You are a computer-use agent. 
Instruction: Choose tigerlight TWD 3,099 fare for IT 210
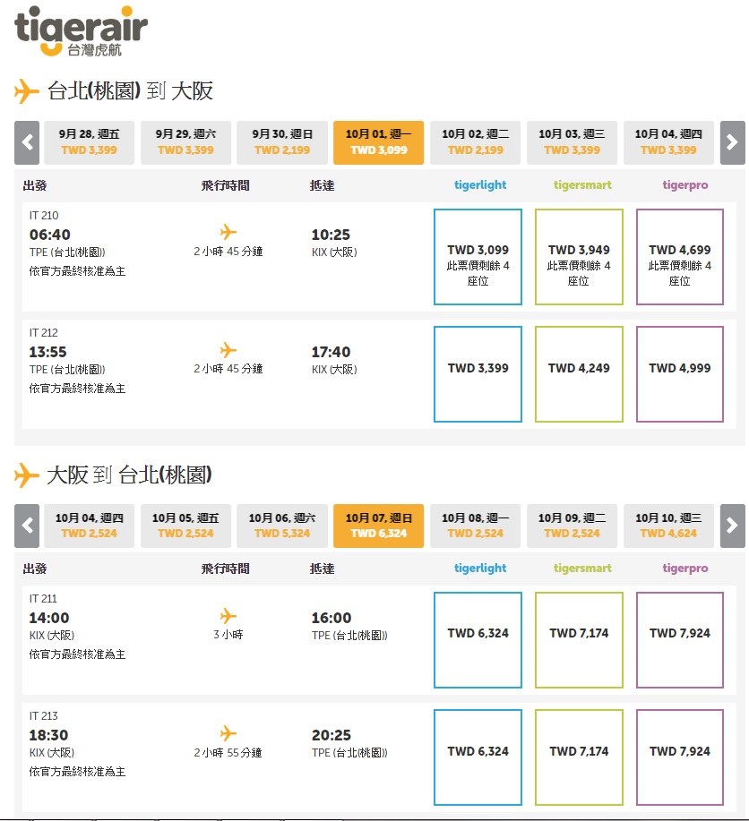click(x=478, y=257)
